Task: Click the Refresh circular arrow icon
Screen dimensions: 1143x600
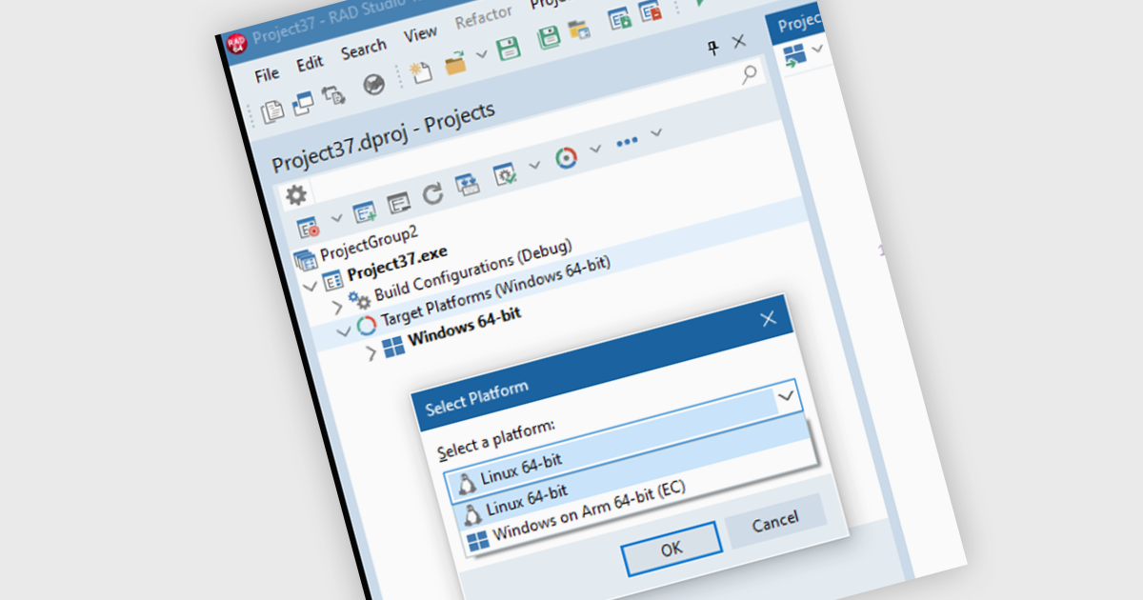Action: pyautogui.click(x=432, y=194)
